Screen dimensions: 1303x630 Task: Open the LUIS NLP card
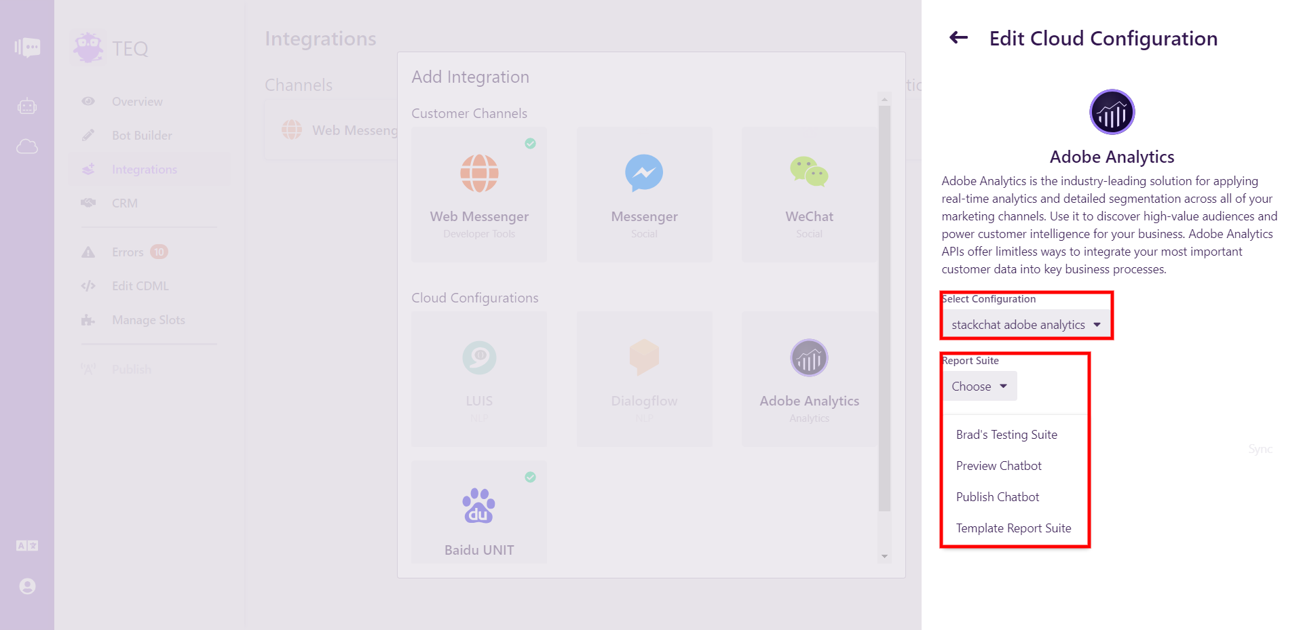[479, 378]
